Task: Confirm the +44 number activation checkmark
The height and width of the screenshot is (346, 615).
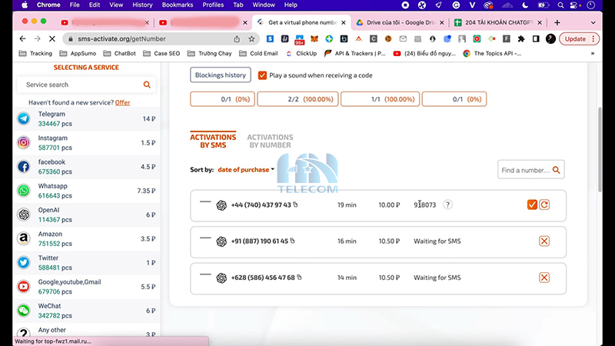Action: (x=532, y=205)
